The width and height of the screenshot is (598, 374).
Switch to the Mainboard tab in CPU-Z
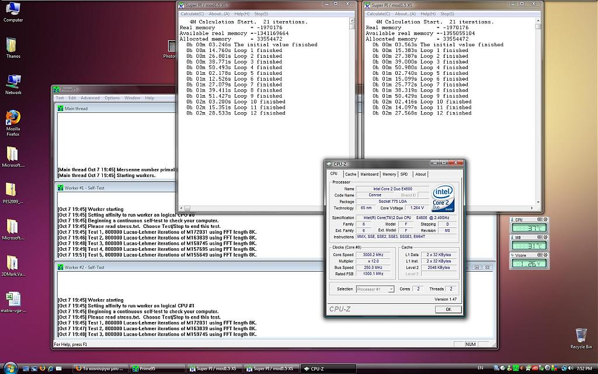click(x=369, y=174)
